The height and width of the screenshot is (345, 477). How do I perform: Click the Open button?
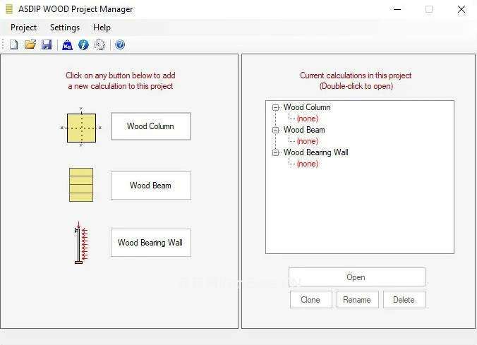(357, 277)
